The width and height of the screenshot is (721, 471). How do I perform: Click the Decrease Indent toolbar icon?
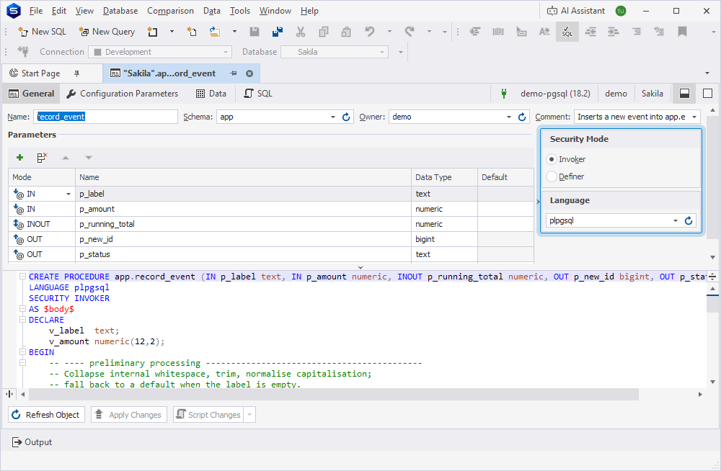click(x=590, y=31)
